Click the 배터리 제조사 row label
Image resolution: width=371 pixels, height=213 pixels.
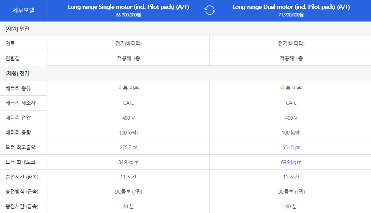click(x=20, y=103)
